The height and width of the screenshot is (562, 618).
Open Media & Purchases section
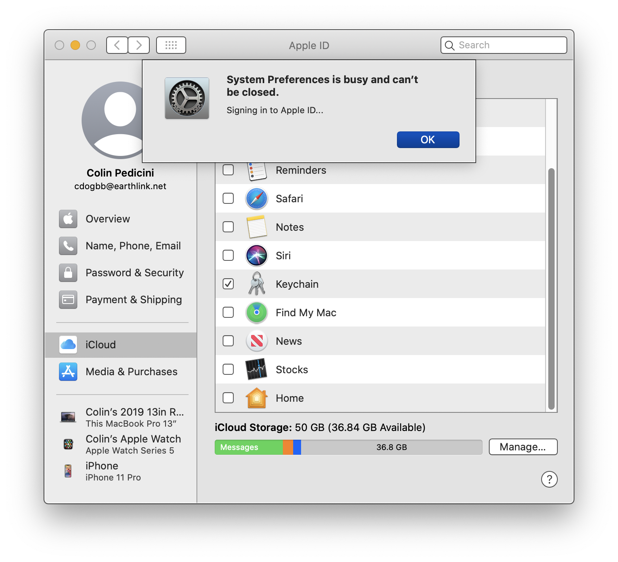click(121, 372)
